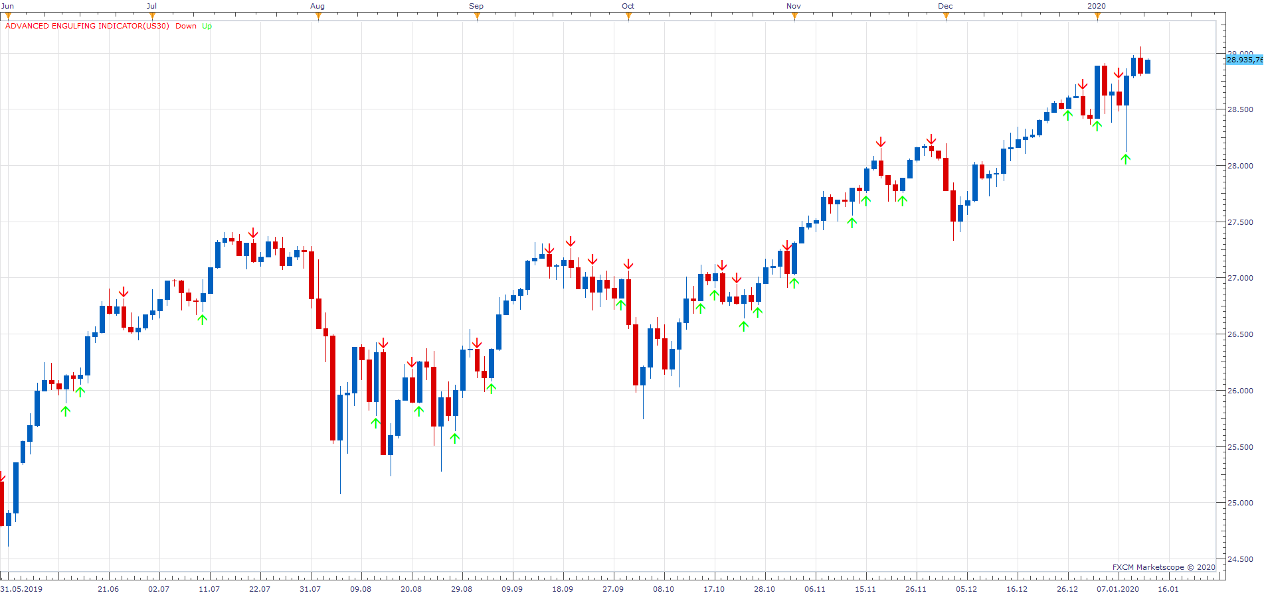Viewport: 1264px width, 597px height.
Task: Select the 09.09 date axis label
Action: (x=512, y=589)
